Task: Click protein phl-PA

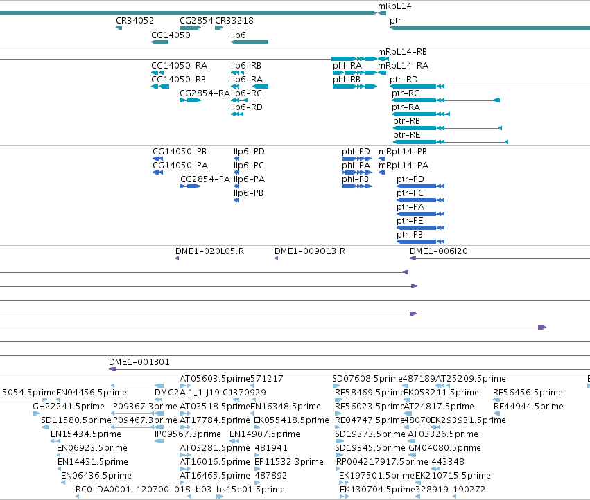Action: pyautogui.click(x=357, y=172)
